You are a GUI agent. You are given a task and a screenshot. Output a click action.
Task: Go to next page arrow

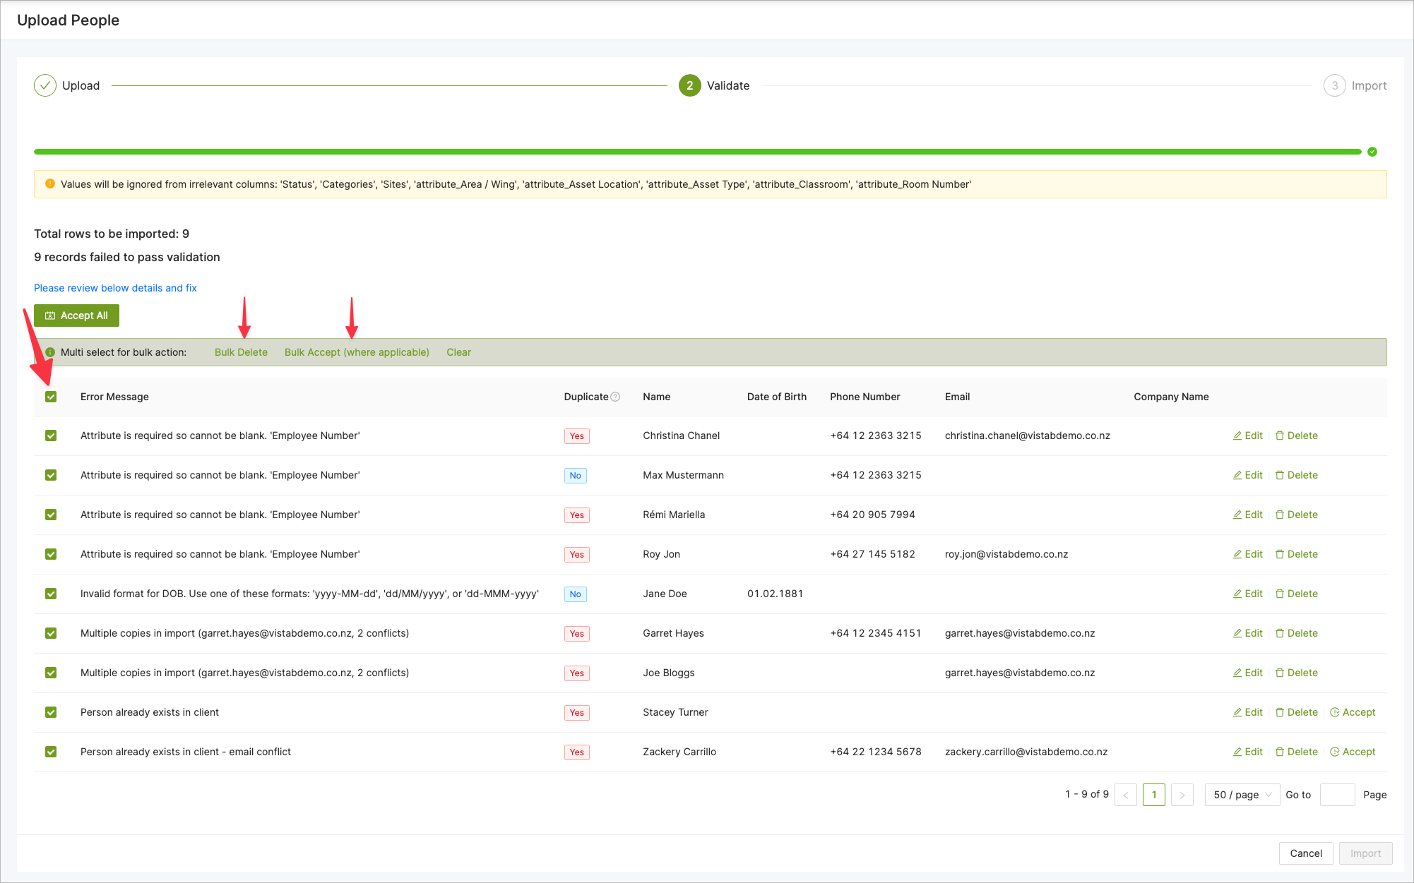click(x=1182, y=795)
